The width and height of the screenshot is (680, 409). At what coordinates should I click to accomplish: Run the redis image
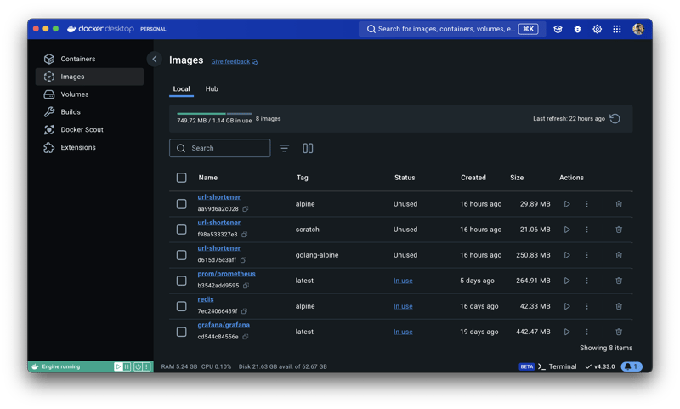[567, 306]
